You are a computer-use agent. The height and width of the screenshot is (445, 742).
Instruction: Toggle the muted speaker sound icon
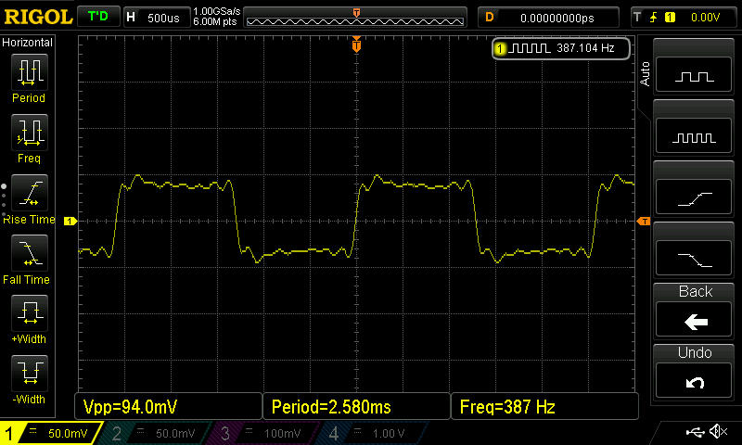pyautogui.click(x=718, y=431)
